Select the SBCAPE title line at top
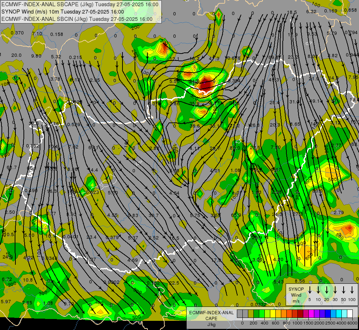 coord(80,4)
